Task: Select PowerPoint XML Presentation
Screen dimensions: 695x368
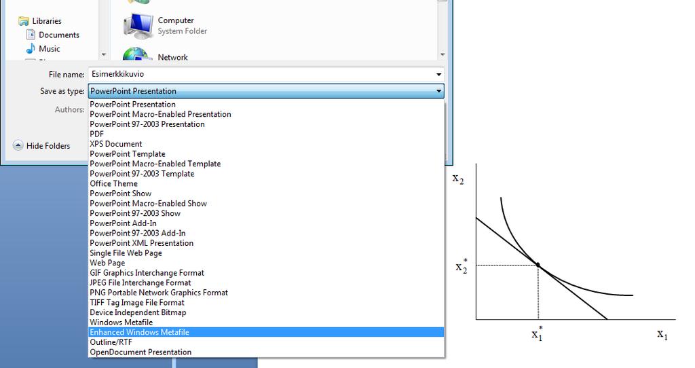Action: (266, 243)
